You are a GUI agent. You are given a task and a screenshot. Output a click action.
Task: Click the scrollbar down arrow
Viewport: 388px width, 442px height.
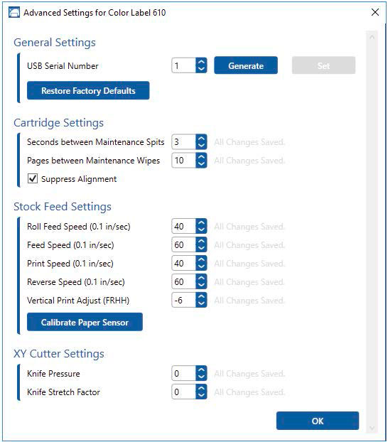[x=372, y=428]
